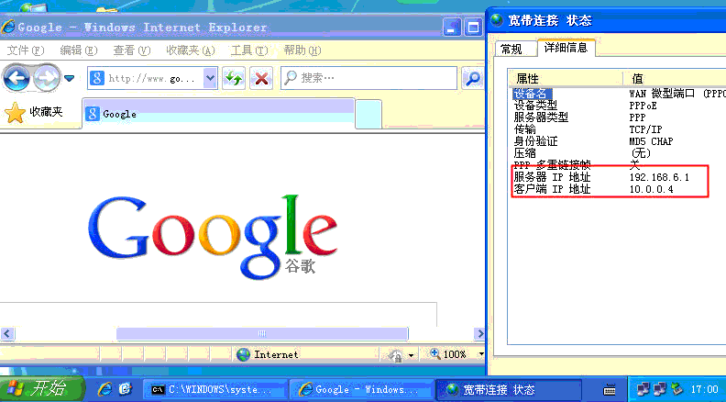
Task: Click the address bar URL field
Action: [151, 78]
